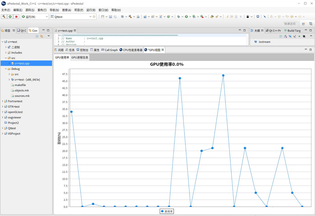Screen dimensions: 315x216
Task: Close the GPU视图 tab
Action: pyautogui.click(x=163, y=50)
